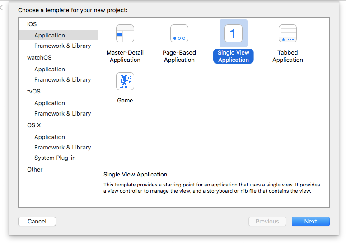Select Application under iOS
Image resolution: width=346 pixels, height=246 pixels.
pyautogui.click(x=58, y=35)
